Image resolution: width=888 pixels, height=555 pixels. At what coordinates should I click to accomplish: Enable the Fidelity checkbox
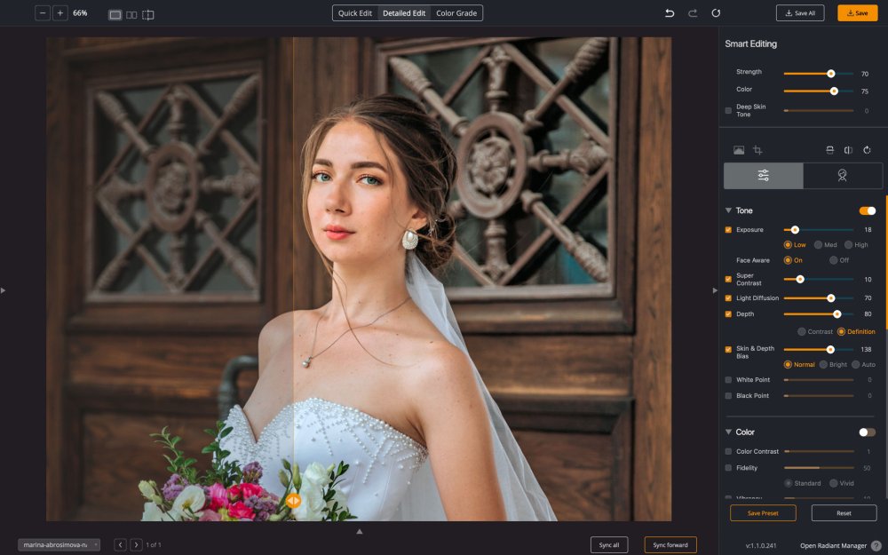point(728,468)
